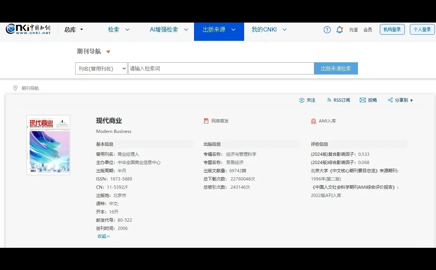Viewport: 436px width, 270px height.
Task: Click the 关注 follow link
Action: [311, 100]
